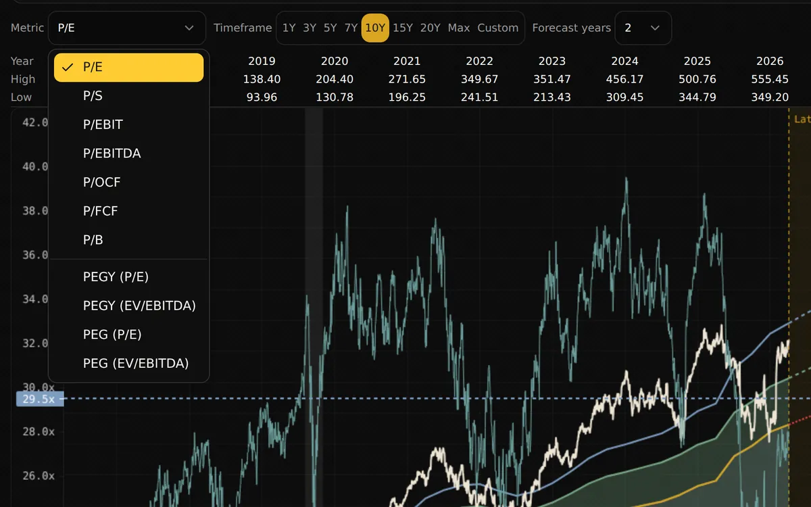Click the 2019 year column header
811x507 pixels.
[x=262, y=61]
